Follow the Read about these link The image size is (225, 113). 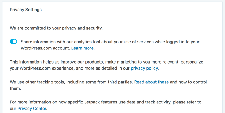[151, 82]
